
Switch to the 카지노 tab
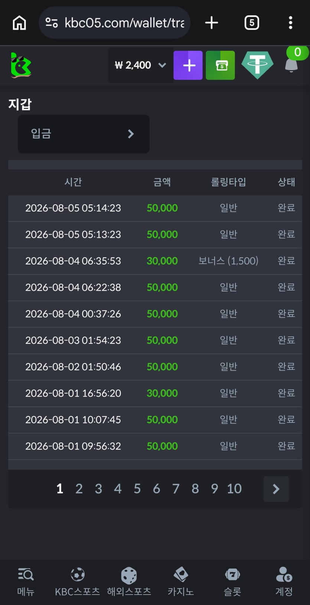(x=181, y=582)
